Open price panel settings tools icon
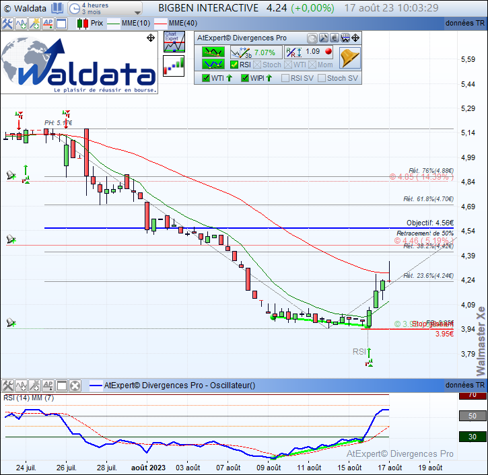The height and width of the screenshot is (475, 488). click(7, 24)
